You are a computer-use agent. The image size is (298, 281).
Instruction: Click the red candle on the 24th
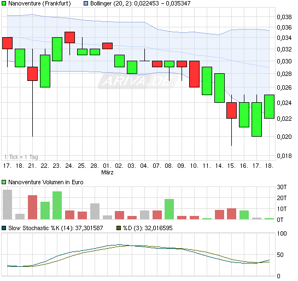(x=70, y=37)
